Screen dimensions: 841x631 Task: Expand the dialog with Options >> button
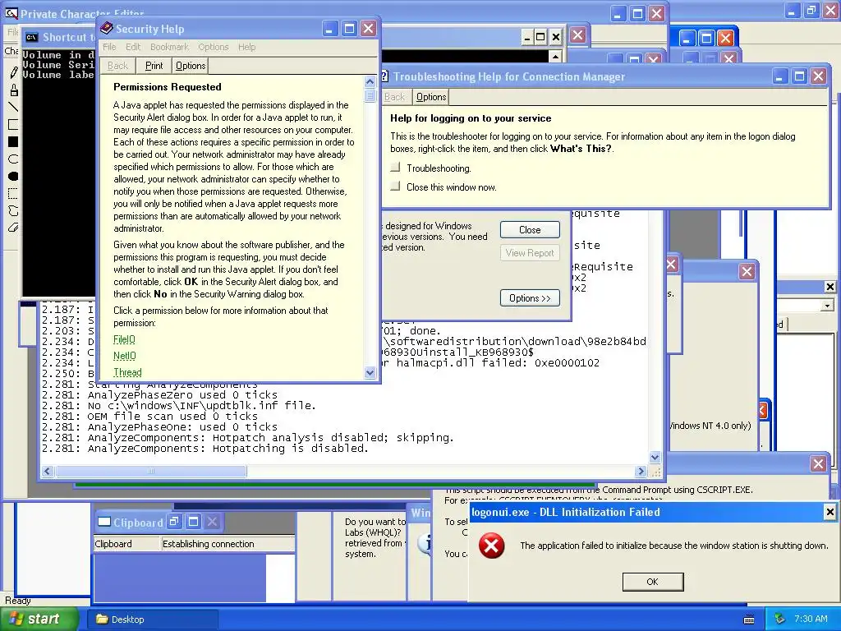tap(530, 297)
